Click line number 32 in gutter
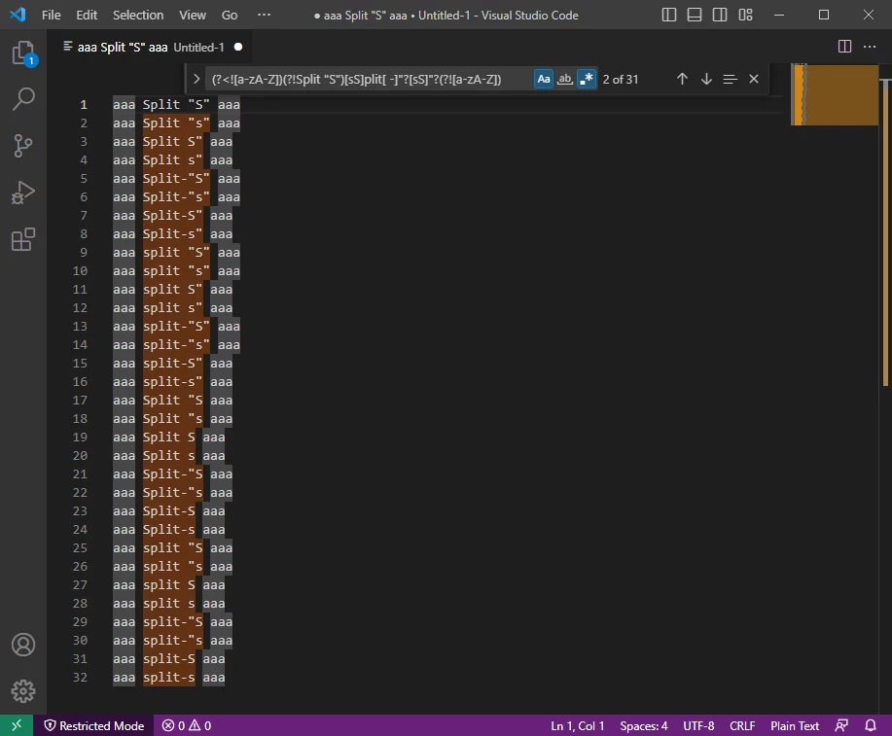The height and width of the screenshot is (736, 892). 80,678
